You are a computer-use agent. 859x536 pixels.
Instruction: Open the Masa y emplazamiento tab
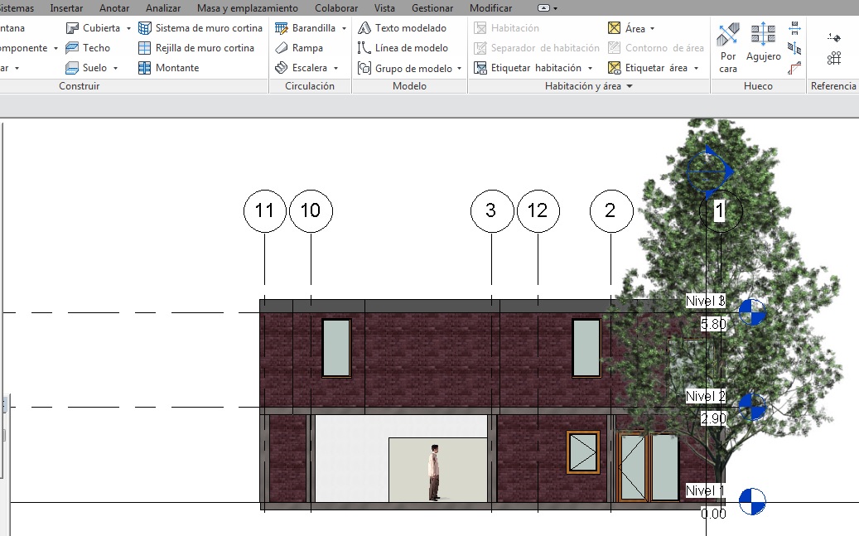(247, 8)
